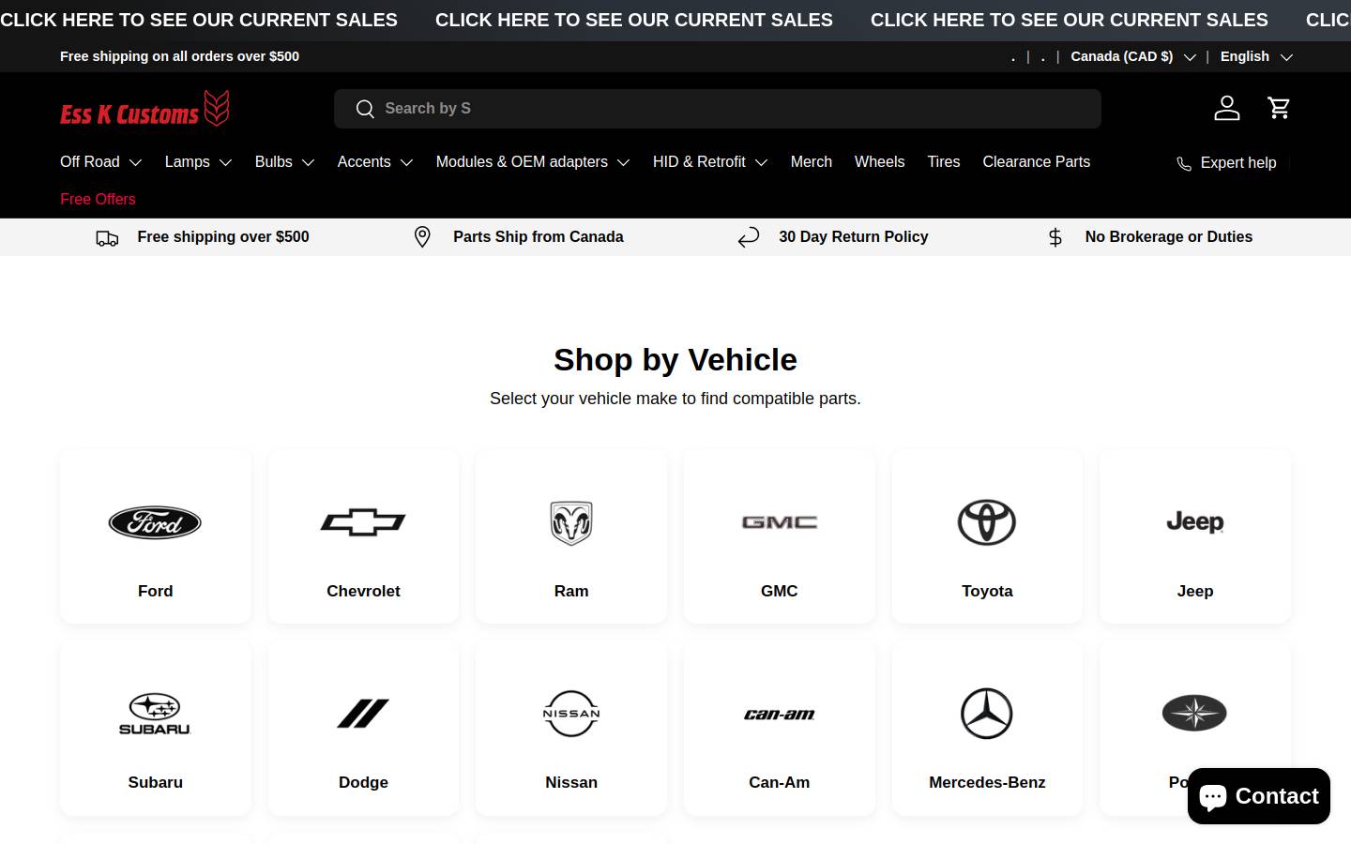This screenshot has height=844, width=1351.
Task: Select the Dodge stripes logo
Action: coord(363,714)
